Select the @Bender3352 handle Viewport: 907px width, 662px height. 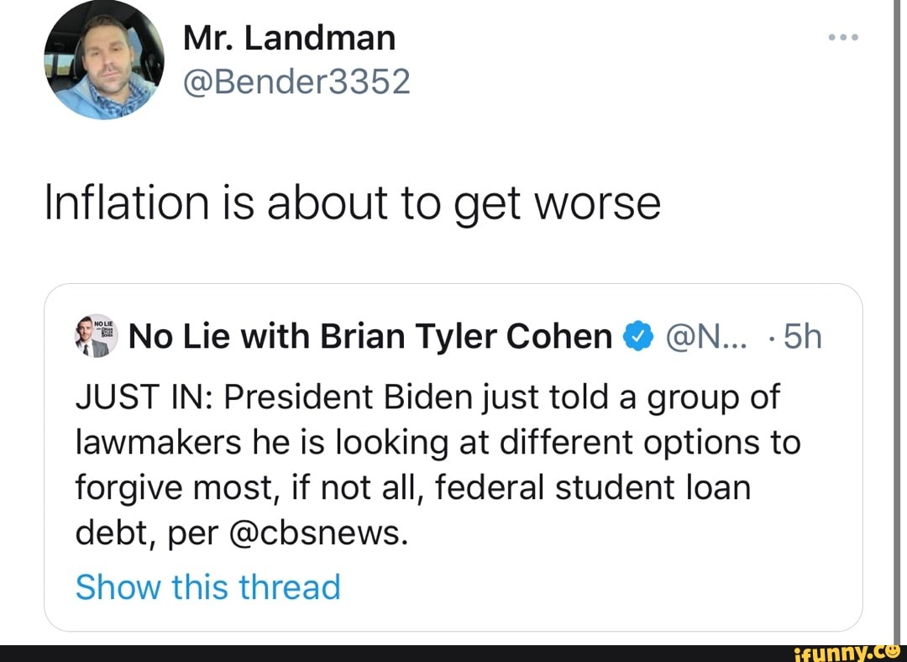click(297, 81)
